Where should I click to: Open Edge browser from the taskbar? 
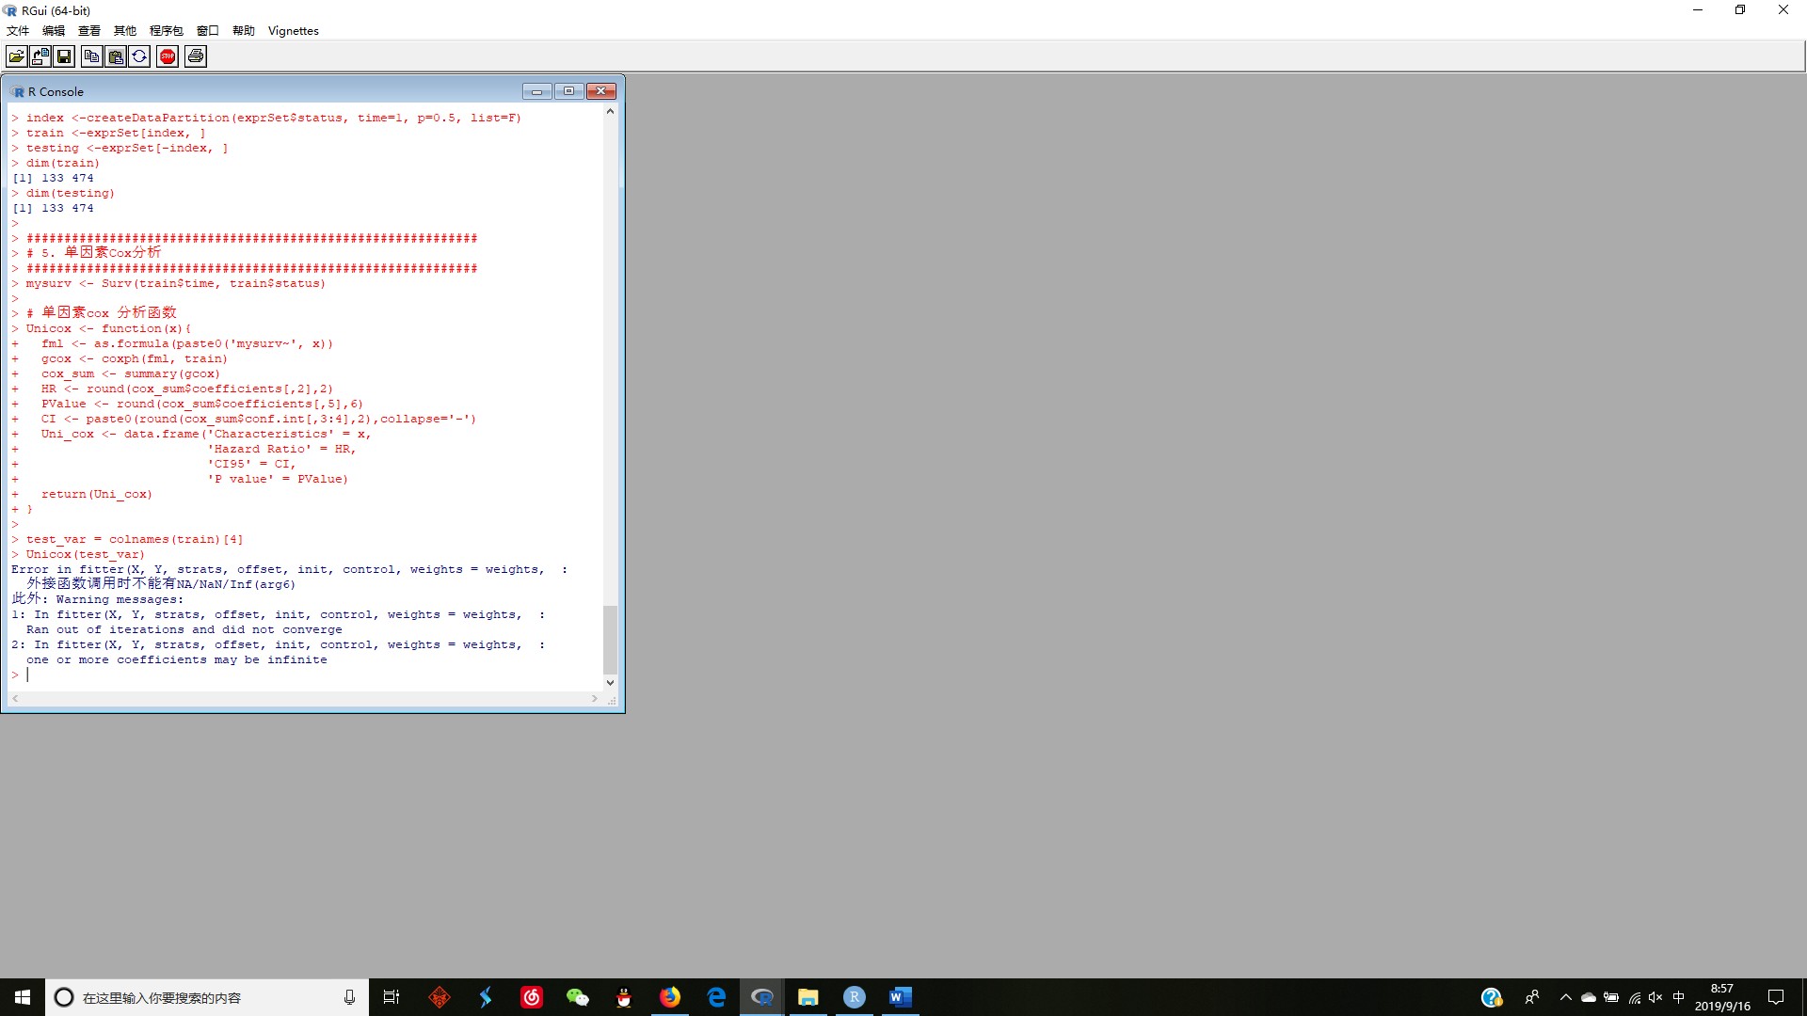coord(716,997)
